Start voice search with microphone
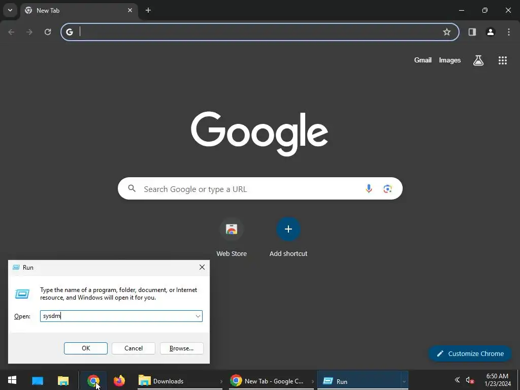The image size is (520, 390). coord(369,189)
